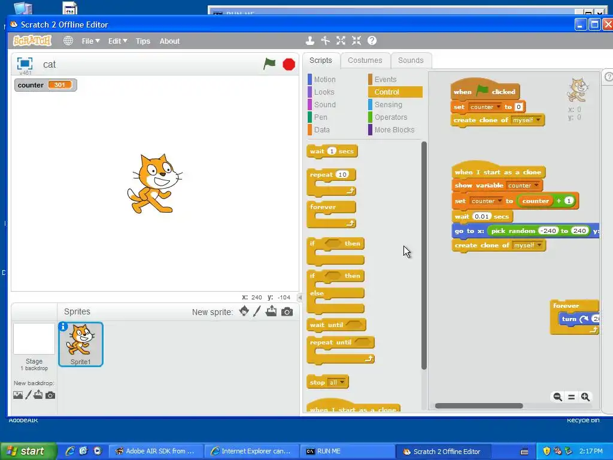Click the Scratch logo
This screenshot has height=460, width=613.
32,40
